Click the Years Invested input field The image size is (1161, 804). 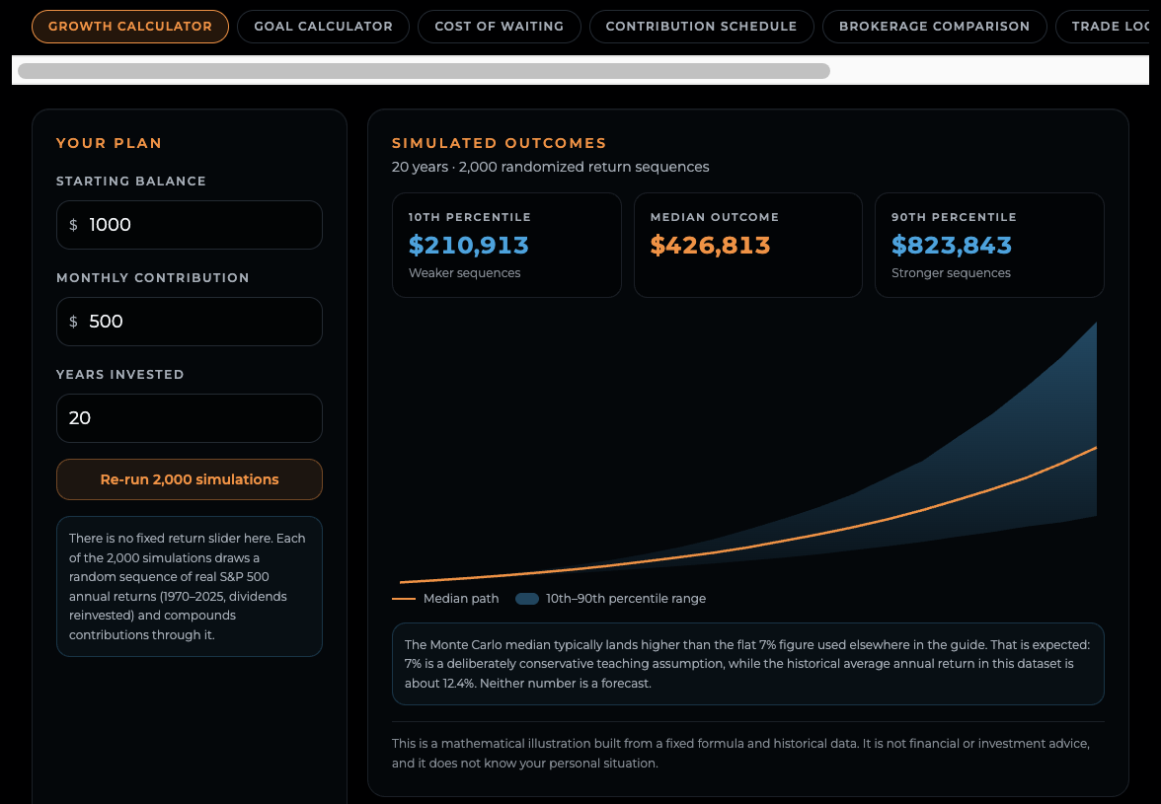click(190, 418)
